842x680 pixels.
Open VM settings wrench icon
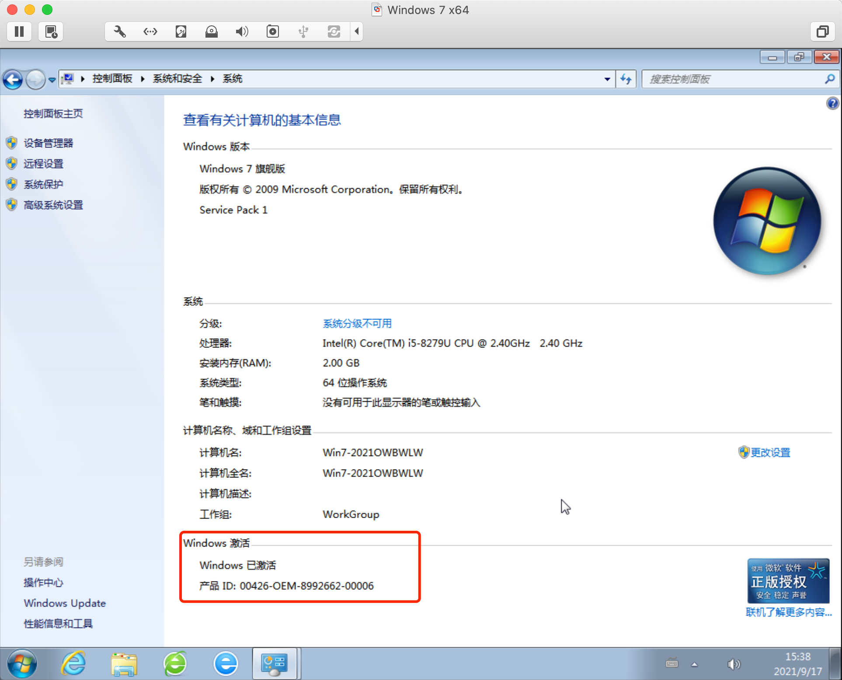[120, 32]
